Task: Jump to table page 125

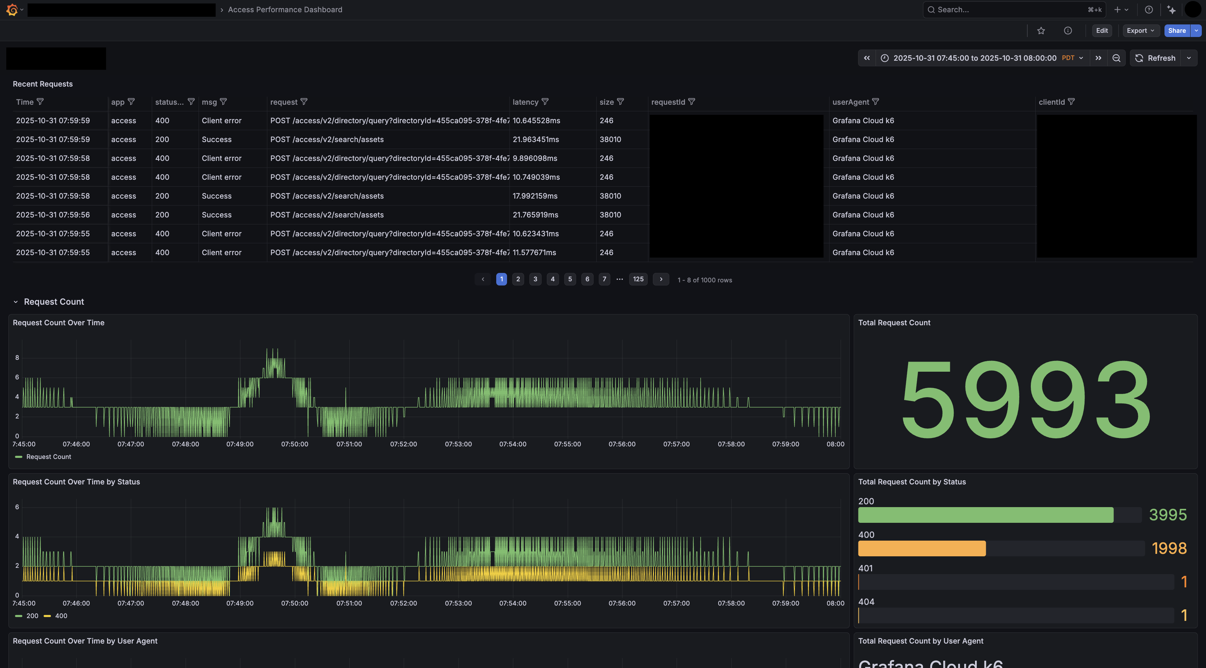Action: click(638, 279)
